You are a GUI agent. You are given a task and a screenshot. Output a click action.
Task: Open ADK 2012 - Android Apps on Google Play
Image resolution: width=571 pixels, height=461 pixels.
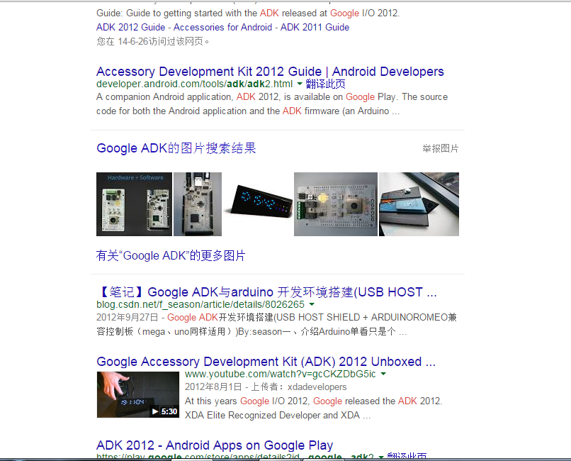(215, 445)
